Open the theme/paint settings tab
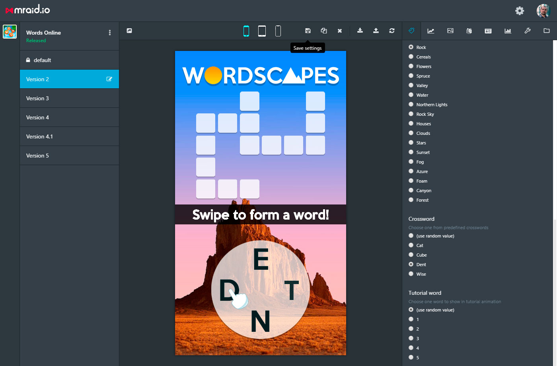 coord(411,31)
